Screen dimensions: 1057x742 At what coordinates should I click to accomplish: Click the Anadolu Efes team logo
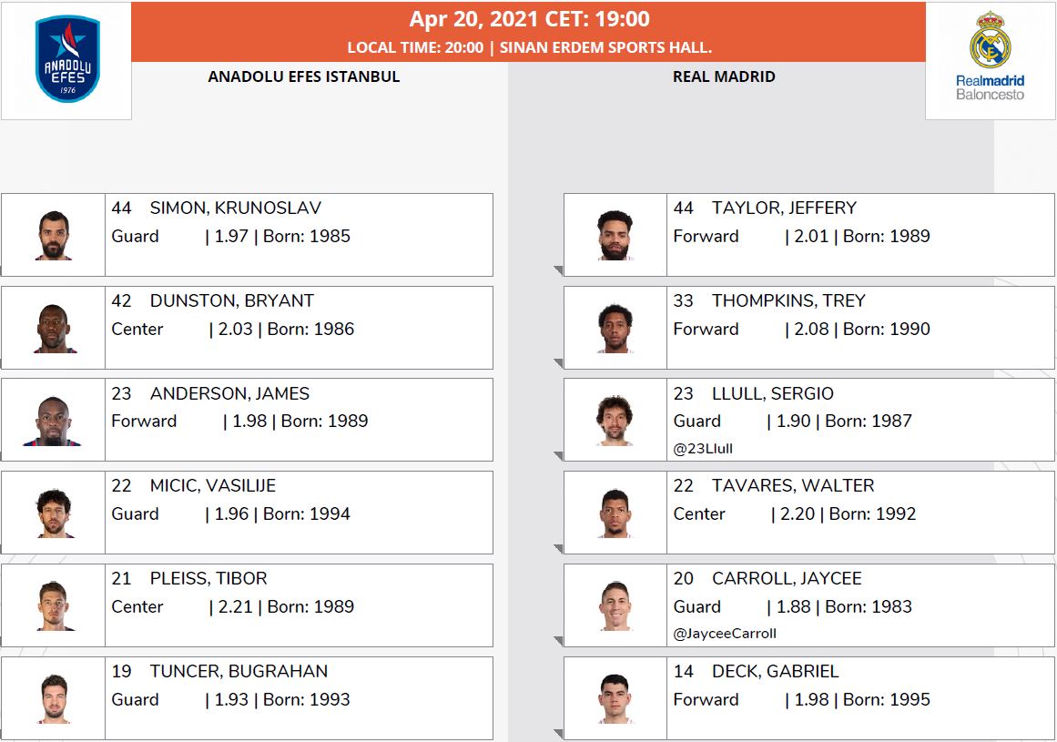tap(67, 59)
